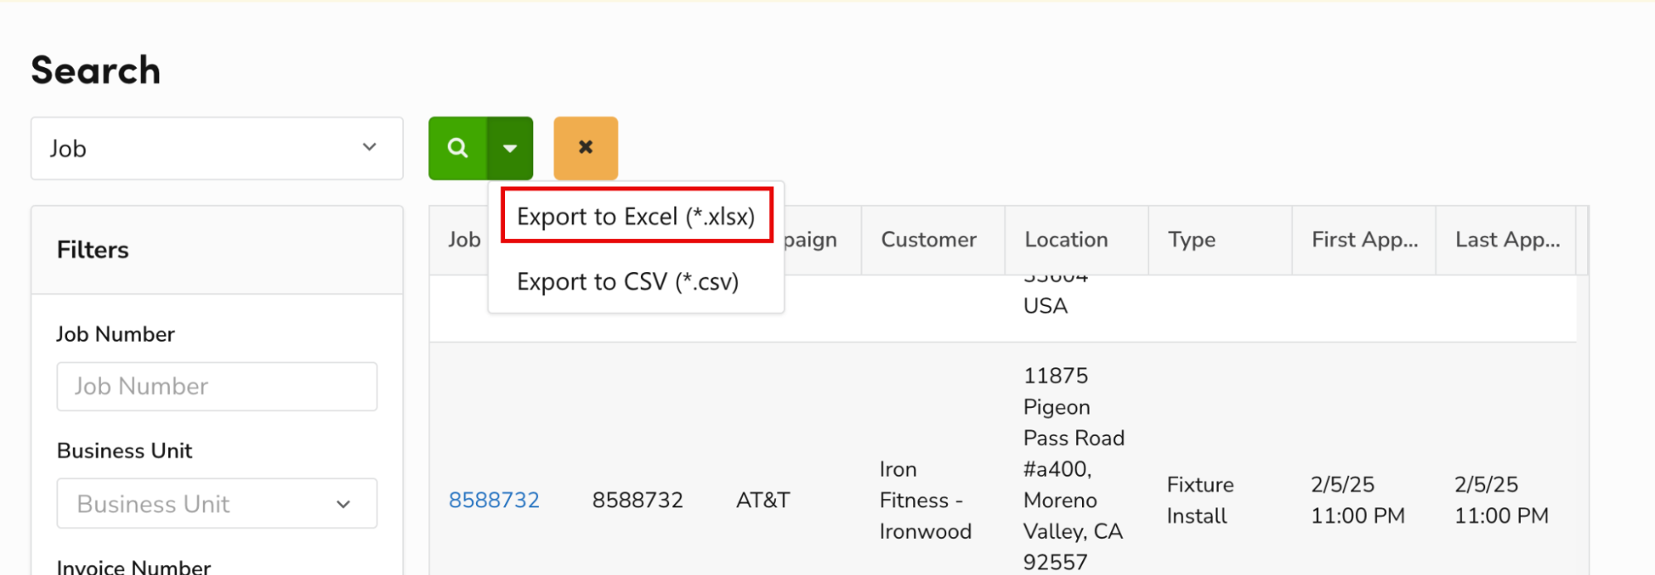Click the Last App column header
Viewport: 1655px width, 575px height.
click(1505, 239)
